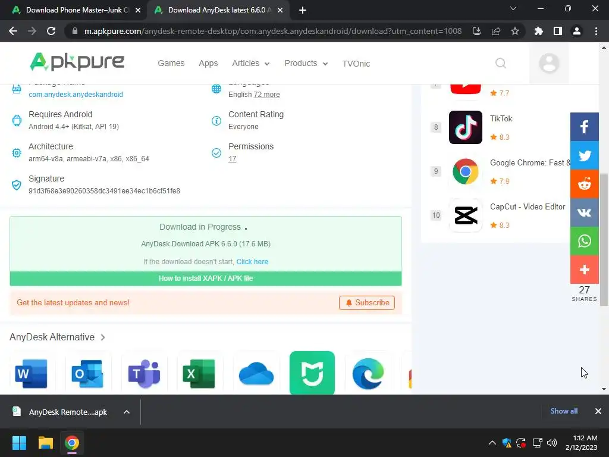Open TikTok app title
The width and height of the screenshot is (609, 457).
click(501, 118)
